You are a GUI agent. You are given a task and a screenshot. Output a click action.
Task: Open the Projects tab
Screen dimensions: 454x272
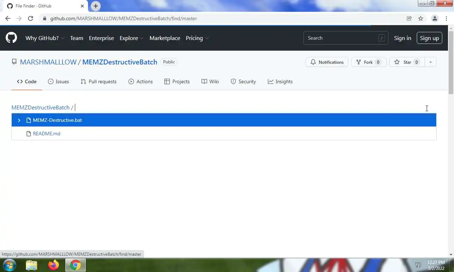point(177,81)
